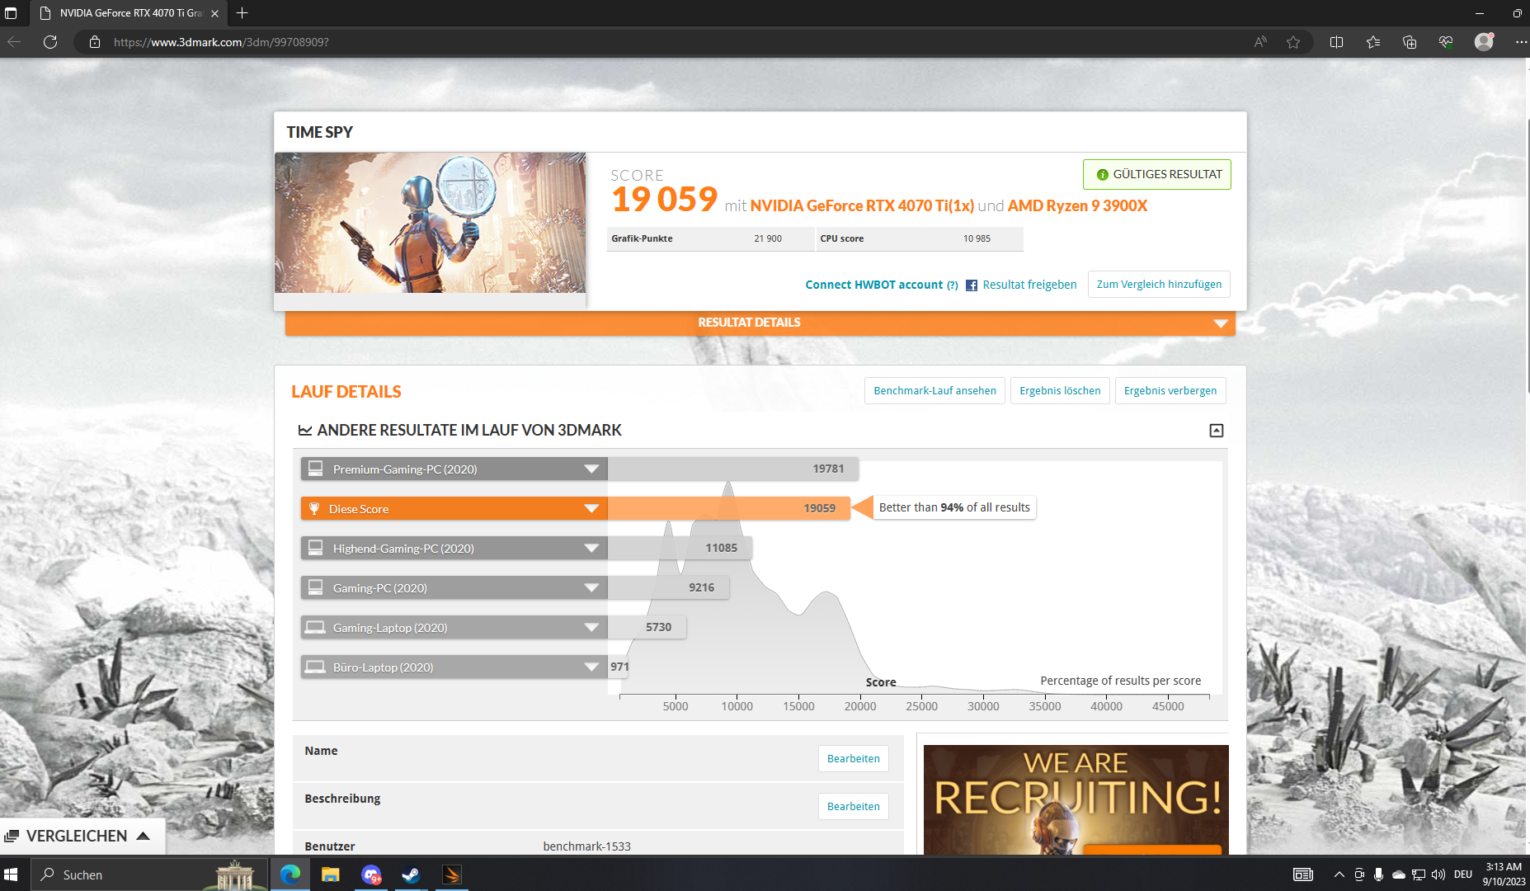Collapse the Andere Resultate chart with the square icon

[x=1217, y=431]
